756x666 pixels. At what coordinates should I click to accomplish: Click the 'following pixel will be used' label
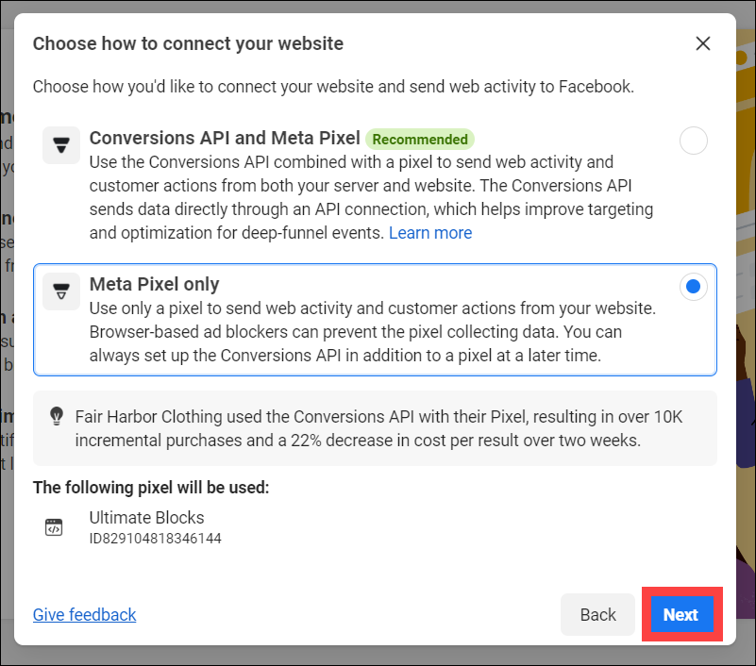click(x=151, y=488)
